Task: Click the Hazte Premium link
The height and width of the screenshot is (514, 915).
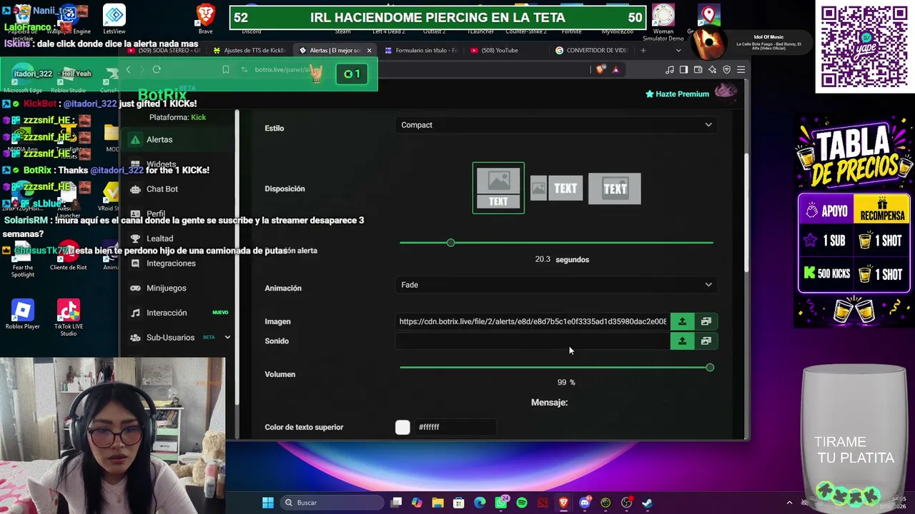Action: tap(677, 94)
